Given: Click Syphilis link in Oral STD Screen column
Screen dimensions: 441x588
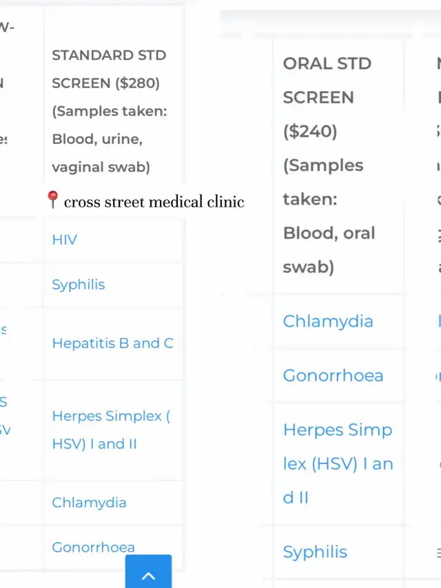Looking at the screenshot, I should tap(315, 552).
